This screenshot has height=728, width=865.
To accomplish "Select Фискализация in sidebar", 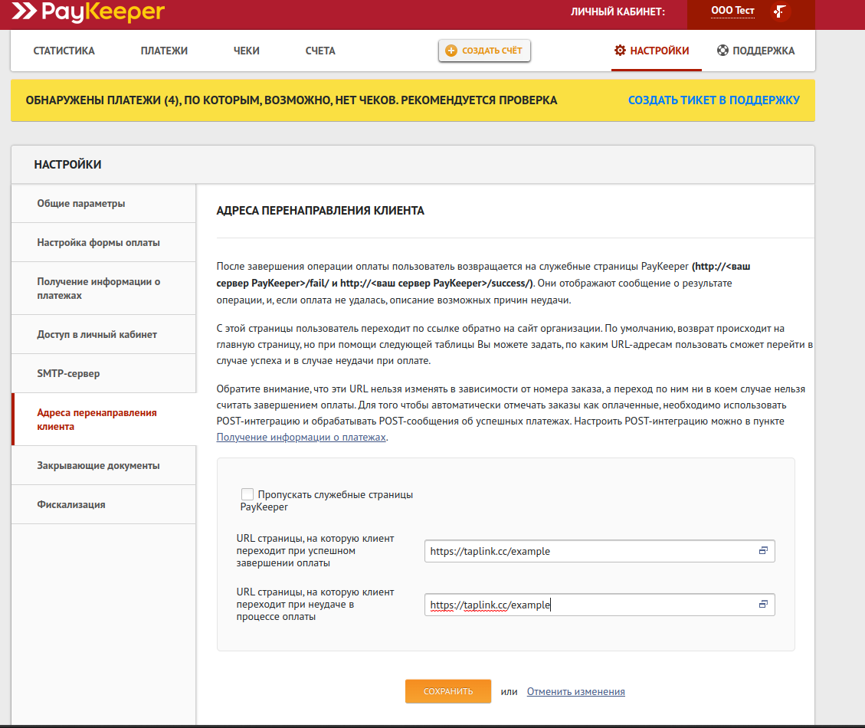I will coord(103,504).
